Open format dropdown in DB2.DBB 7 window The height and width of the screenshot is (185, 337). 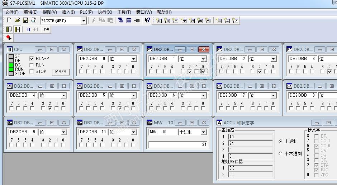point(273,96)
